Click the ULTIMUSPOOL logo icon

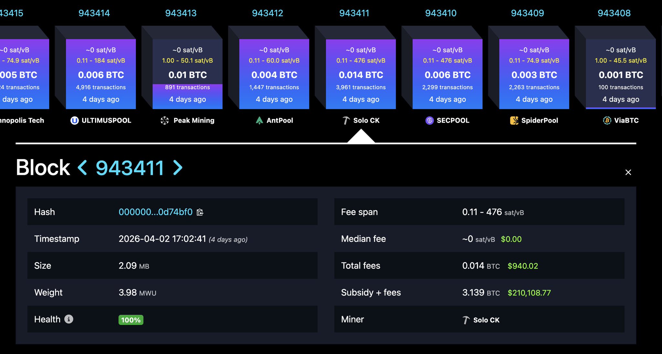[75, 121]
